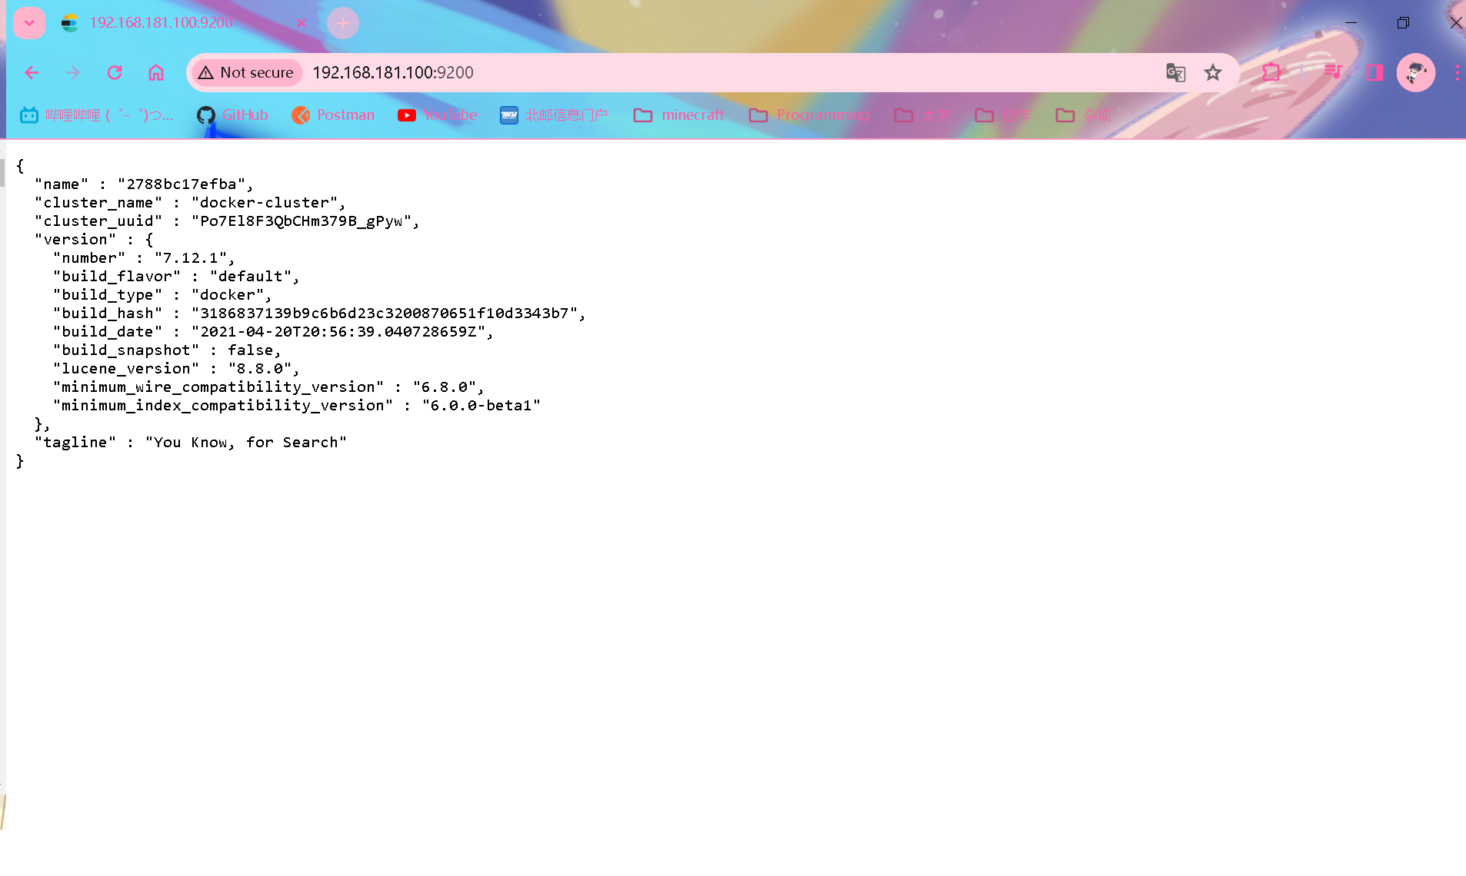This screenshot has height=876, width=1466.
Task: Open the Extensions puzzle menu
Action: click(x=1271, y=72)
